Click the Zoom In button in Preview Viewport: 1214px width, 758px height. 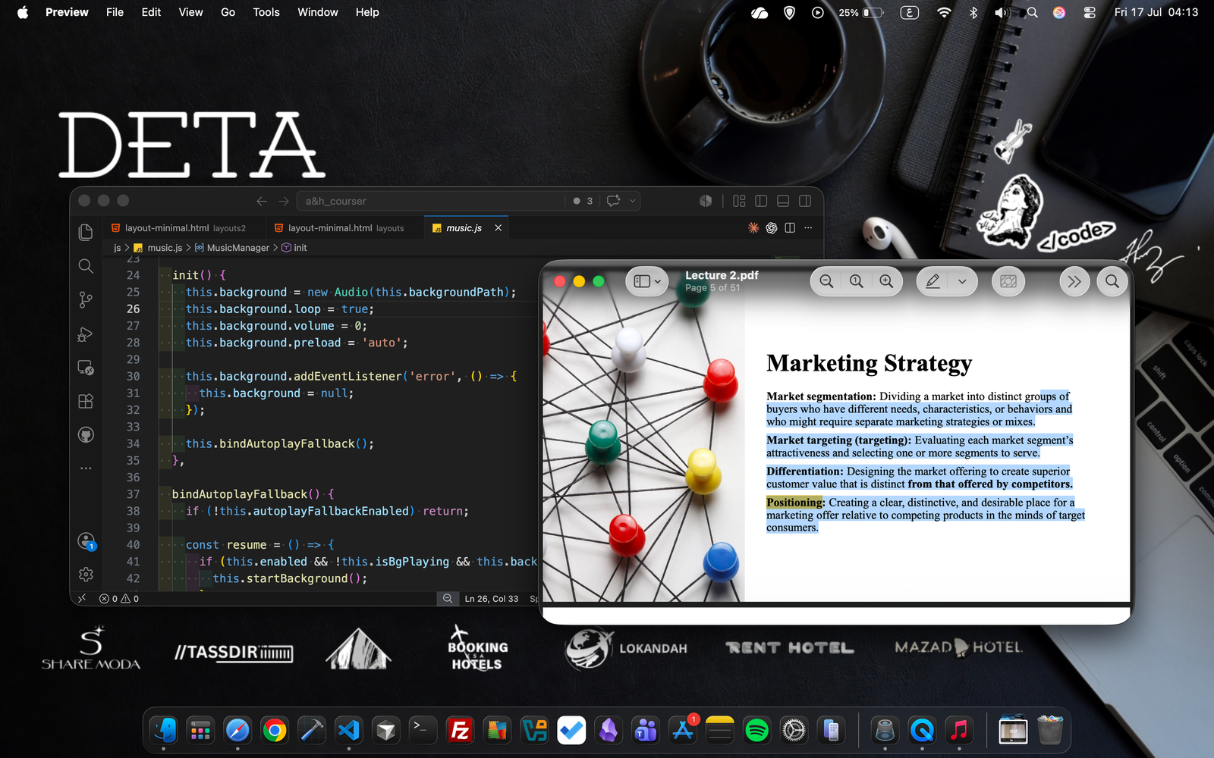tap(886, 281)
